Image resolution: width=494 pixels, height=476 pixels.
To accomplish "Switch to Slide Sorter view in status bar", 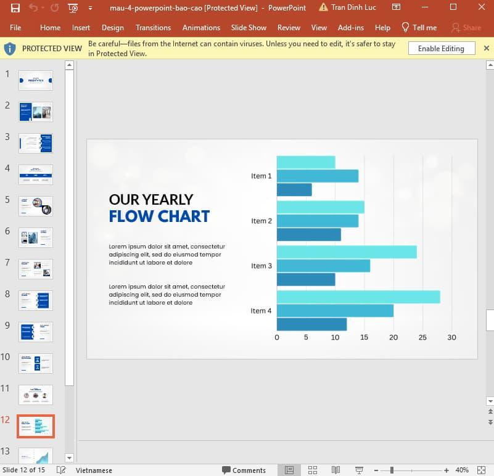I will pyautogui.click(x=313, y=470).
